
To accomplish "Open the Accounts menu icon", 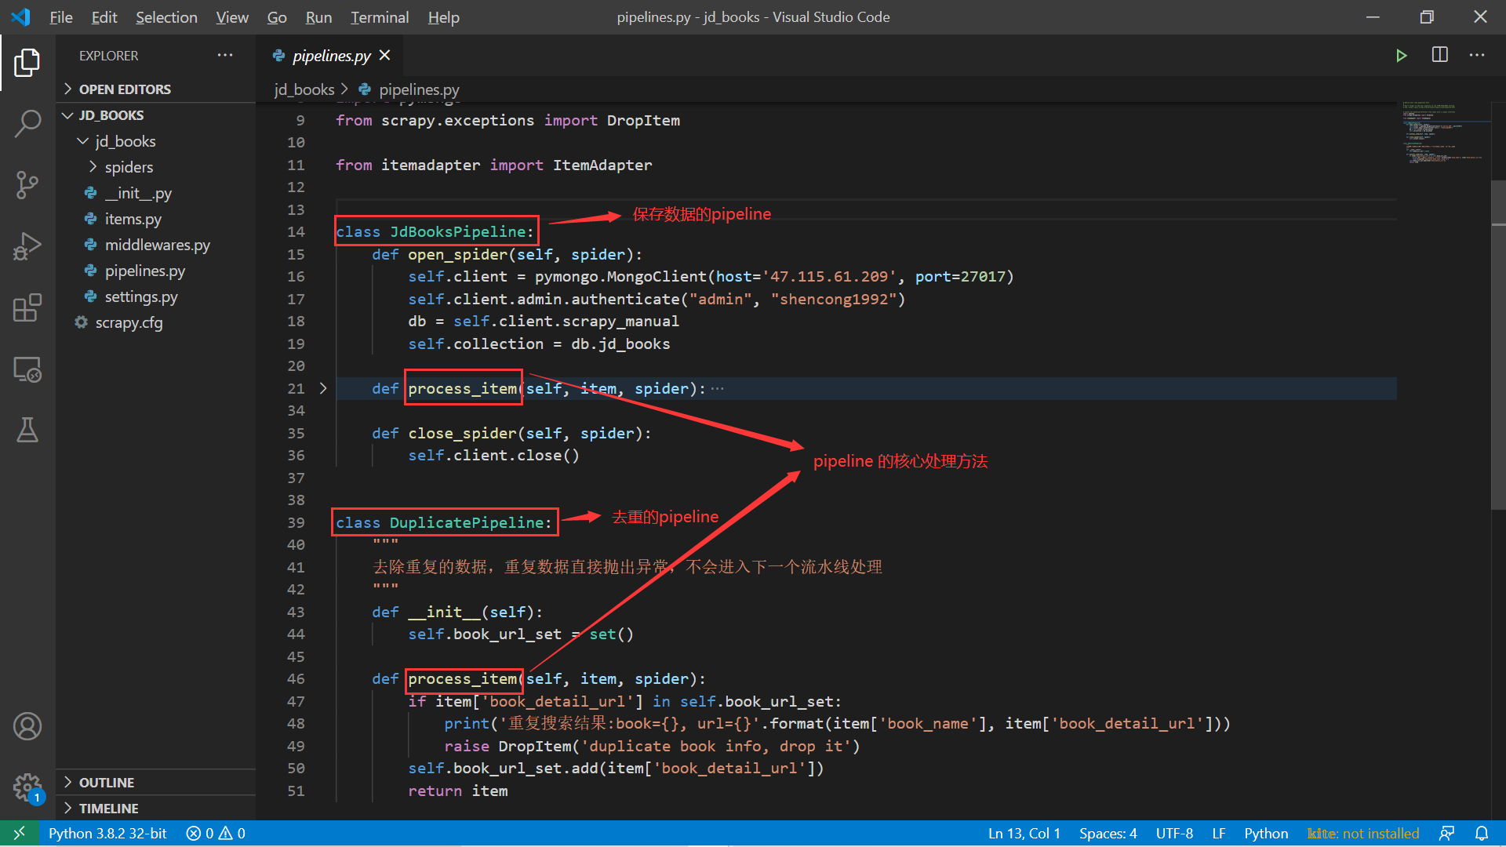I will click(27, 726).
